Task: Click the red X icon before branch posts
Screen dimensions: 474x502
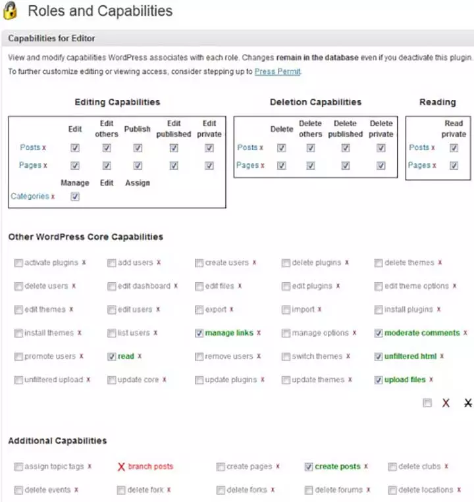Action: coord(121,466)
